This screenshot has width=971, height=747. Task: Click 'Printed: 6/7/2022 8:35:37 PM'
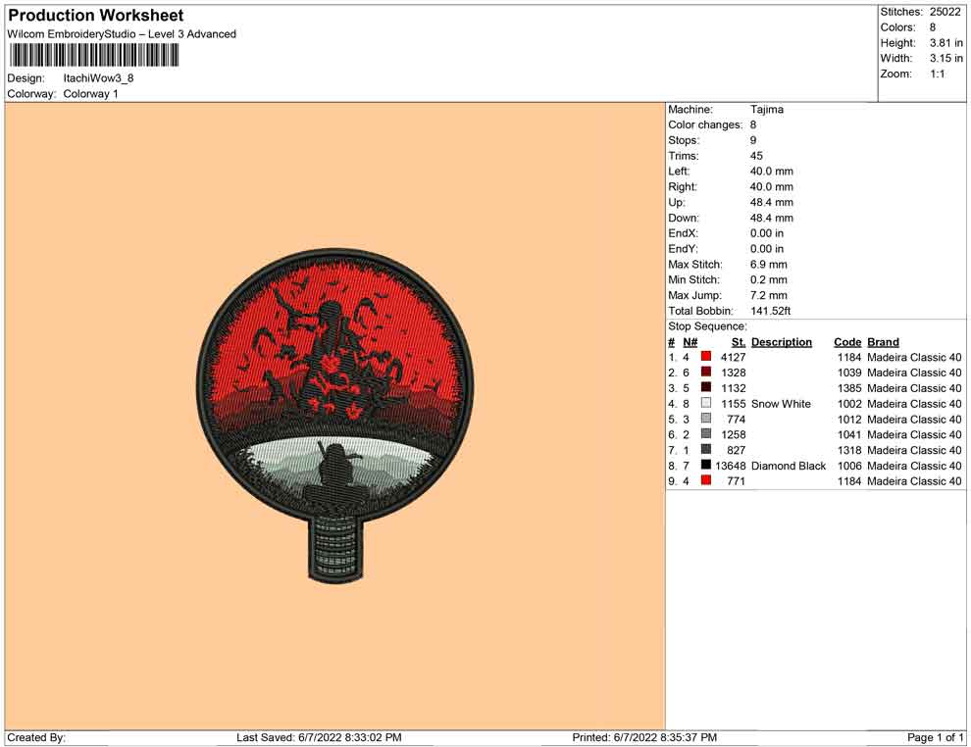[644, 738]
